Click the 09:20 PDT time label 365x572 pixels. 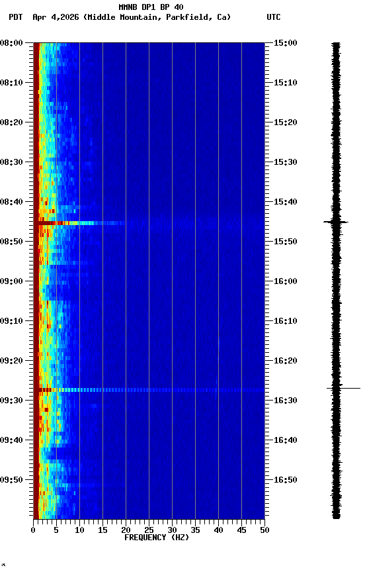pyautogui.click(x=11, y=361)
